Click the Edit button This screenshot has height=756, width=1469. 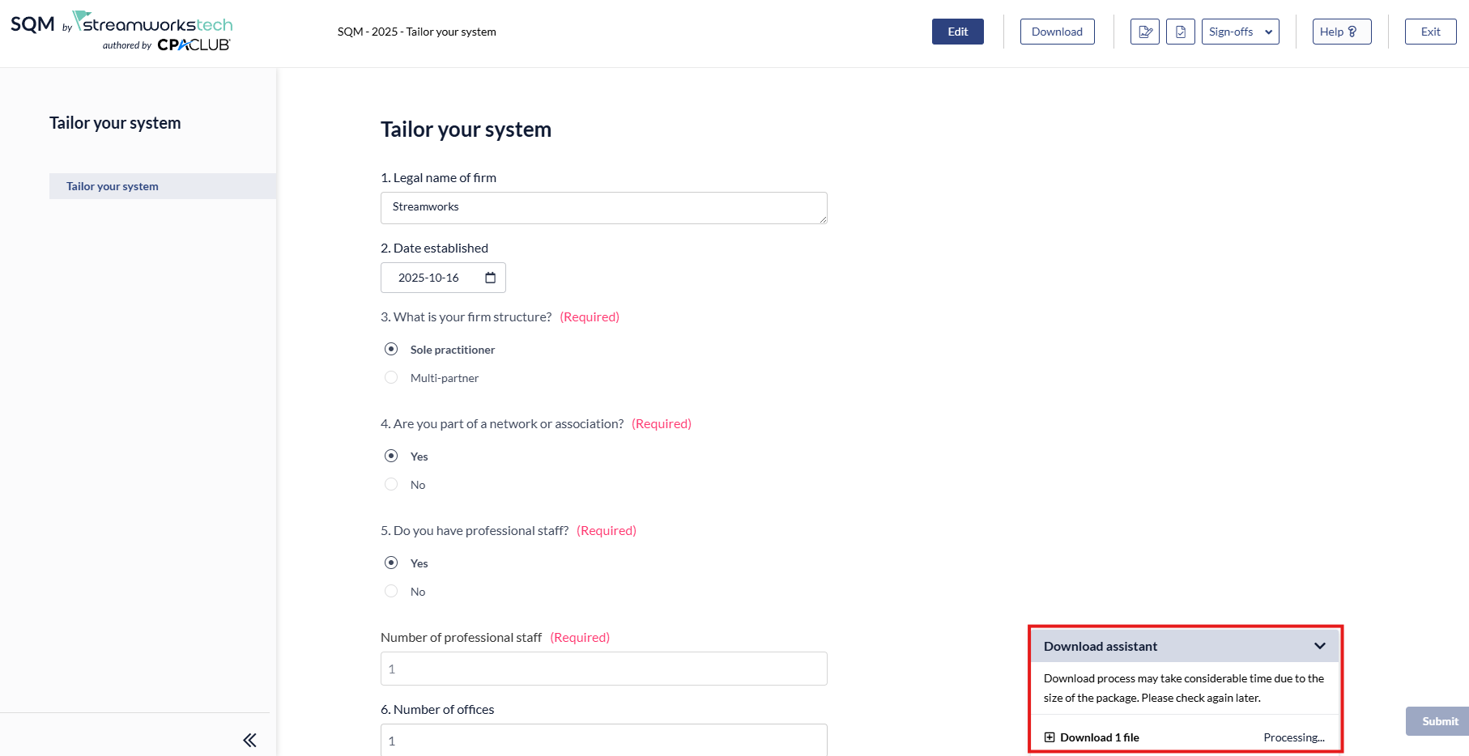(x=957, y=32)
